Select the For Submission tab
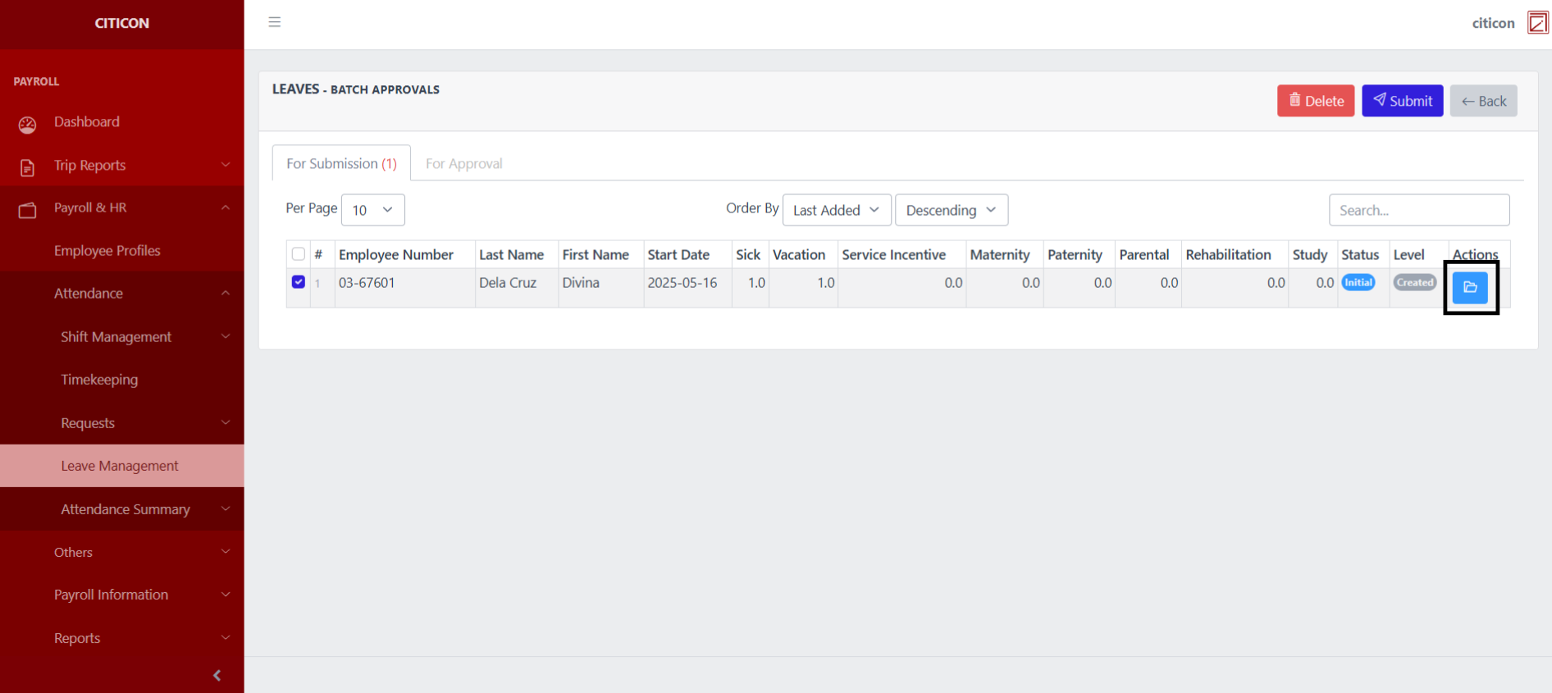Viewport: 1552px width, 693px height. [341, 163]
